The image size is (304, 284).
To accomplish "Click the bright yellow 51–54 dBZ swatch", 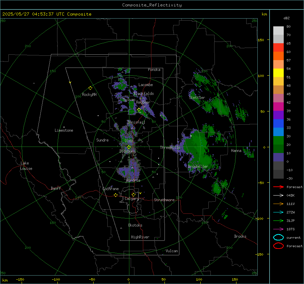I will pyautogui.click(x=278, y=73).
